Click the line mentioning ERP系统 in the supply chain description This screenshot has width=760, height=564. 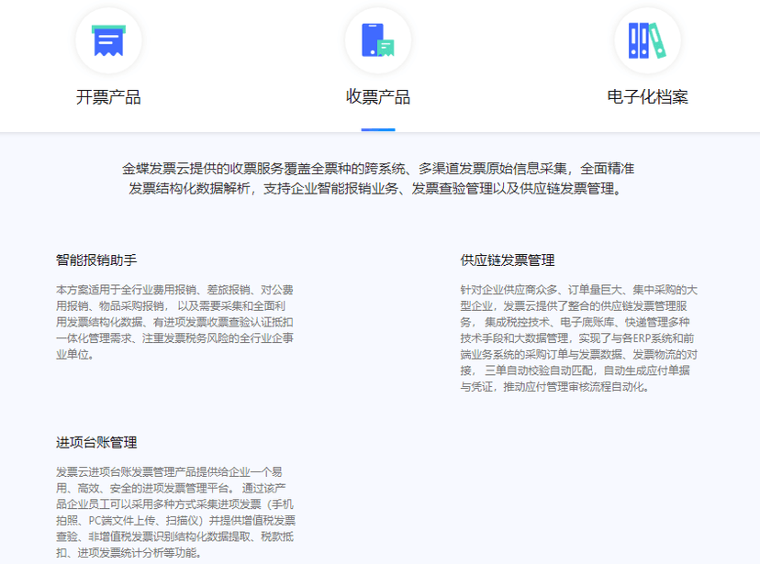[x=579, y=337]
